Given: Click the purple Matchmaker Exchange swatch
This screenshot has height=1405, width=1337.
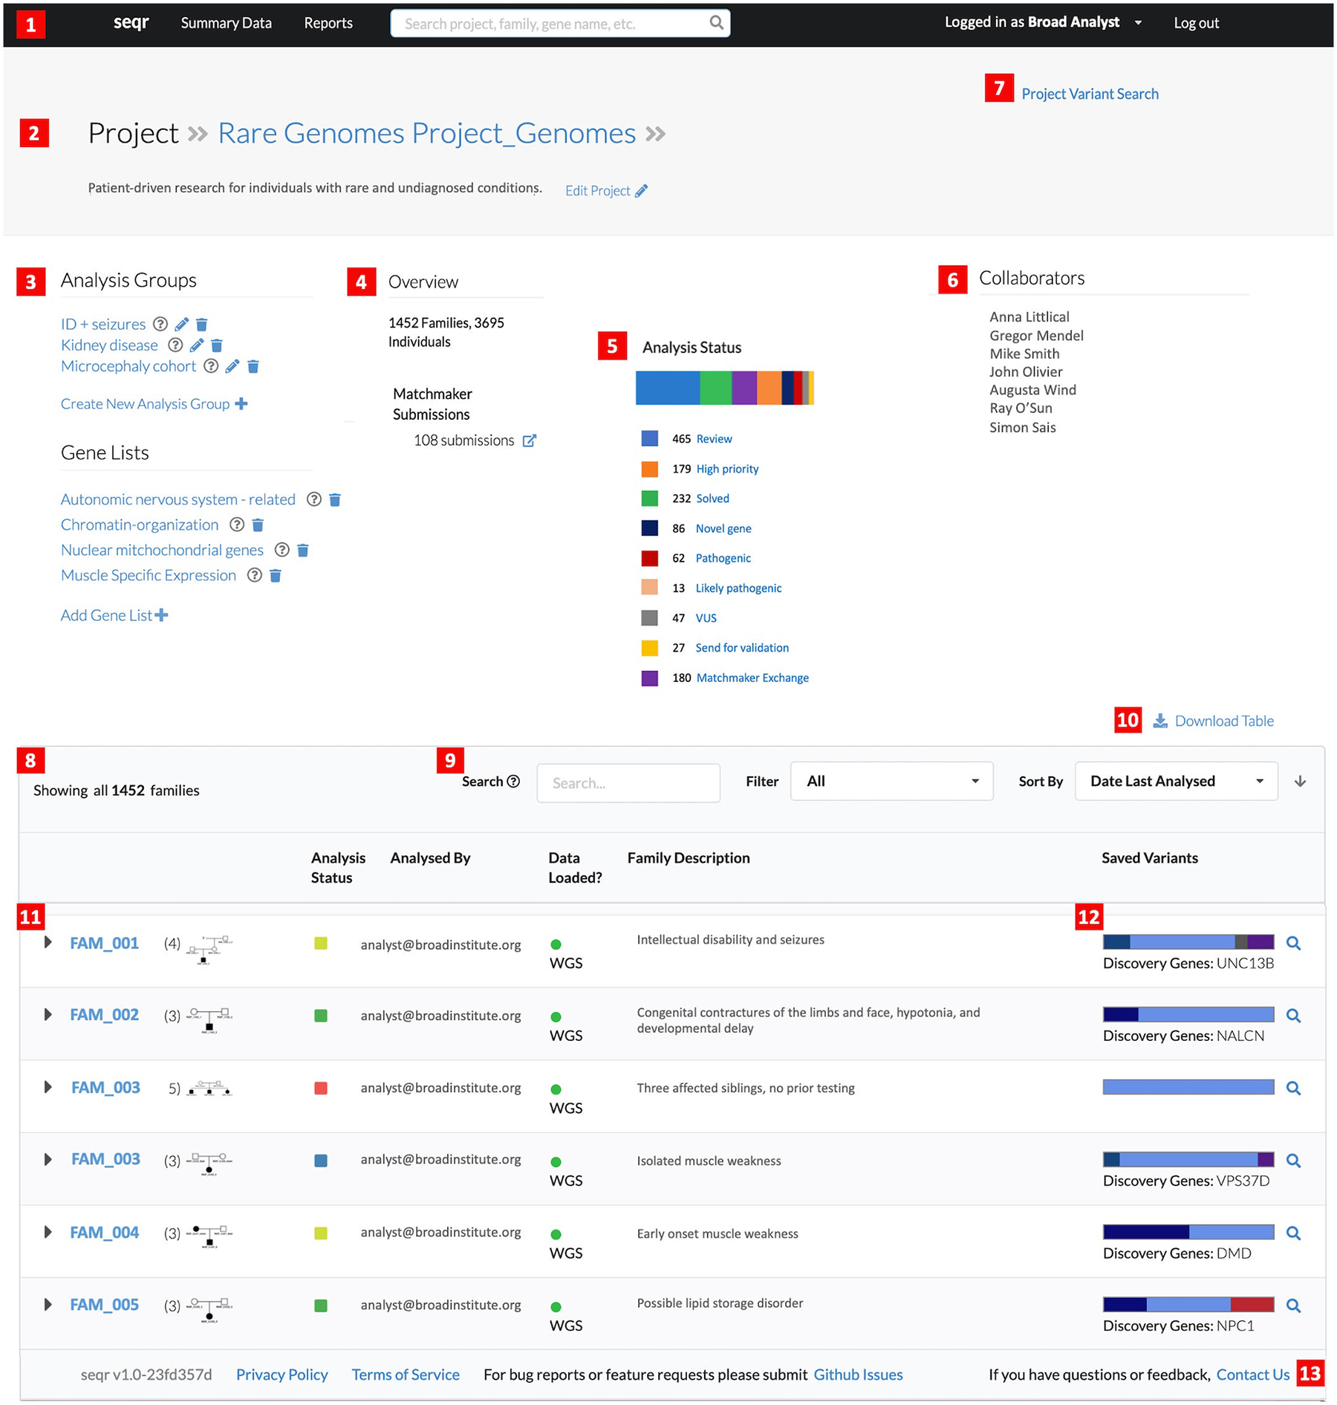Looking at the screenshot, I should pyautogui.click(x=649, y=678).
